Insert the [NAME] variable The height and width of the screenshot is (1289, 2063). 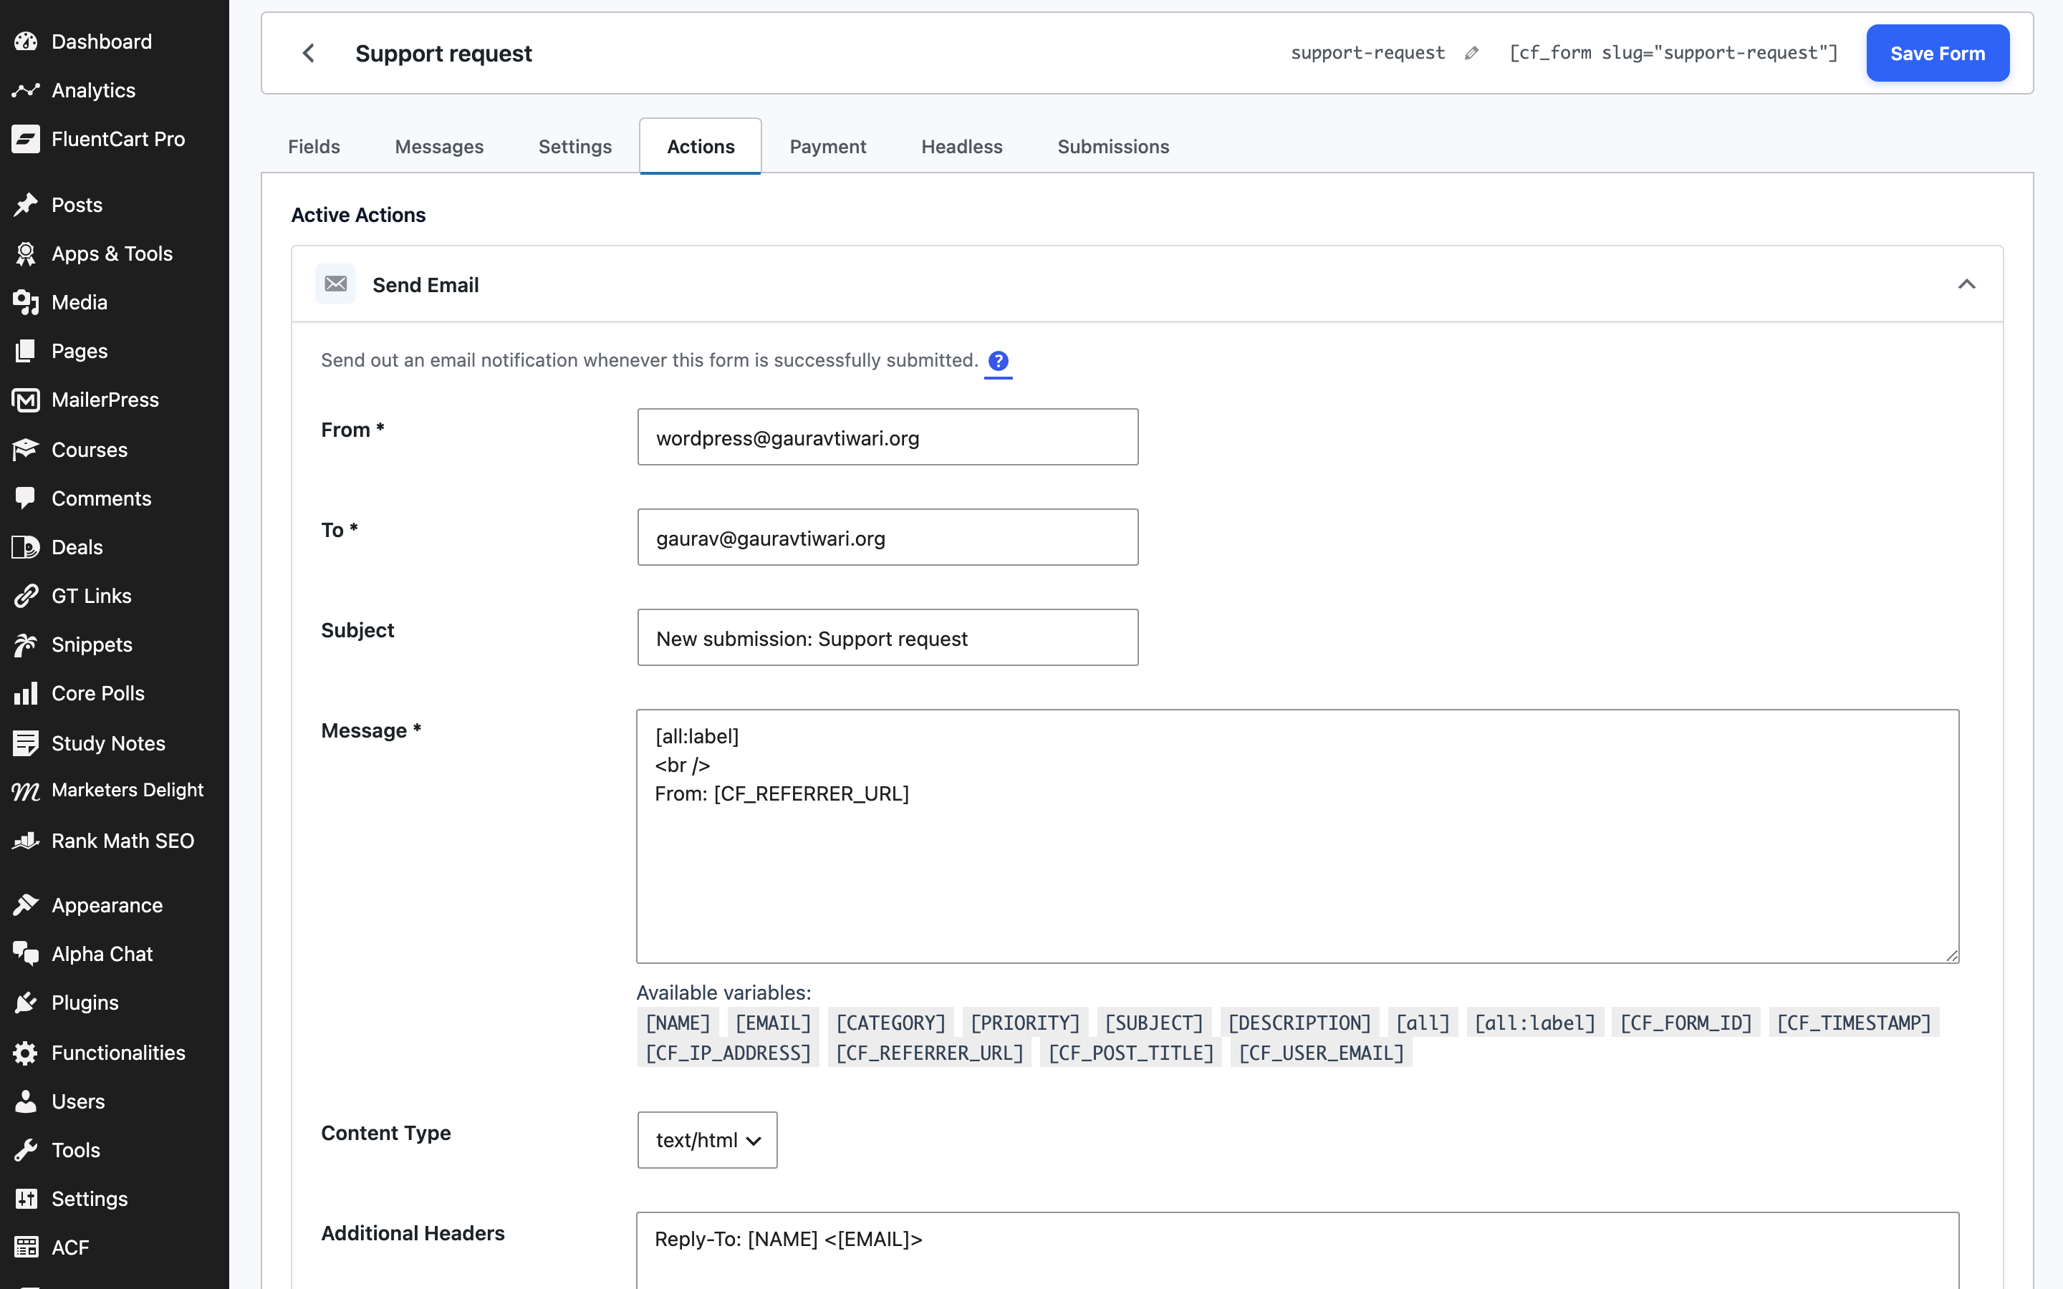[678, 1022]
